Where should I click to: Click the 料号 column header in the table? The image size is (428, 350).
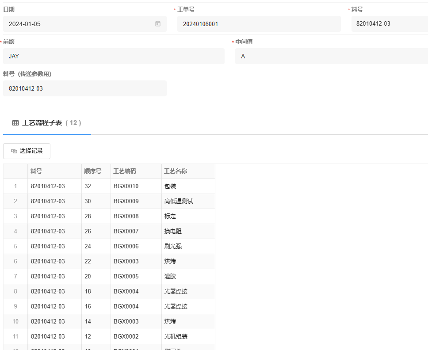click(54, 171)
